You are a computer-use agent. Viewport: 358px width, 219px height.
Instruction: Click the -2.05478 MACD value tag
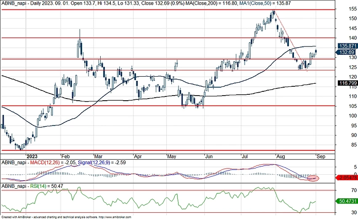[347, 178]
